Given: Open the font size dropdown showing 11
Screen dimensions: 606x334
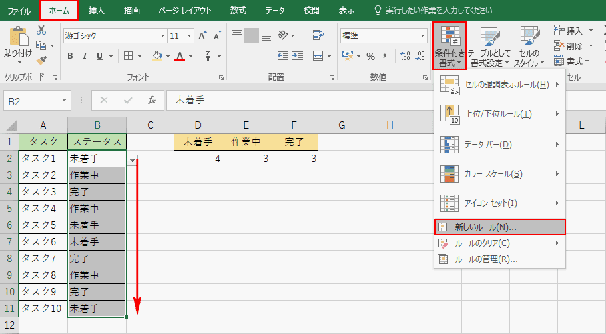Looking at the screenshot, I should (189, 35).
